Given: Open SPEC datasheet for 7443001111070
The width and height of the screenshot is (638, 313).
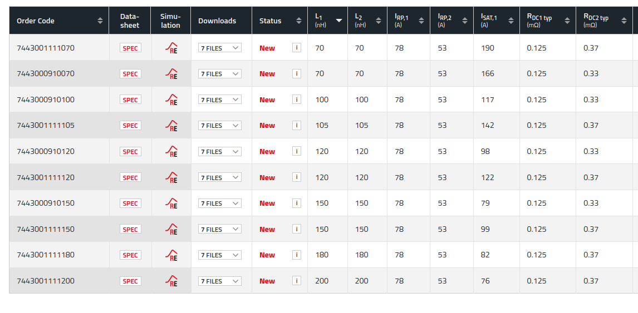Looking at the screenshot, I should 130,48.
